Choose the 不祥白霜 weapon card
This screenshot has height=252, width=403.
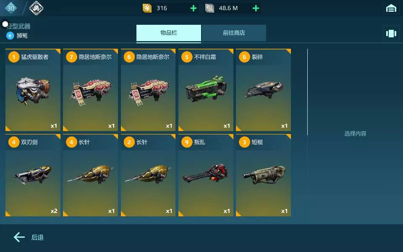pyautogui.click(x=206, y=90)
